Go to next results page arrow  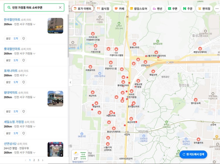pos(43,160)
